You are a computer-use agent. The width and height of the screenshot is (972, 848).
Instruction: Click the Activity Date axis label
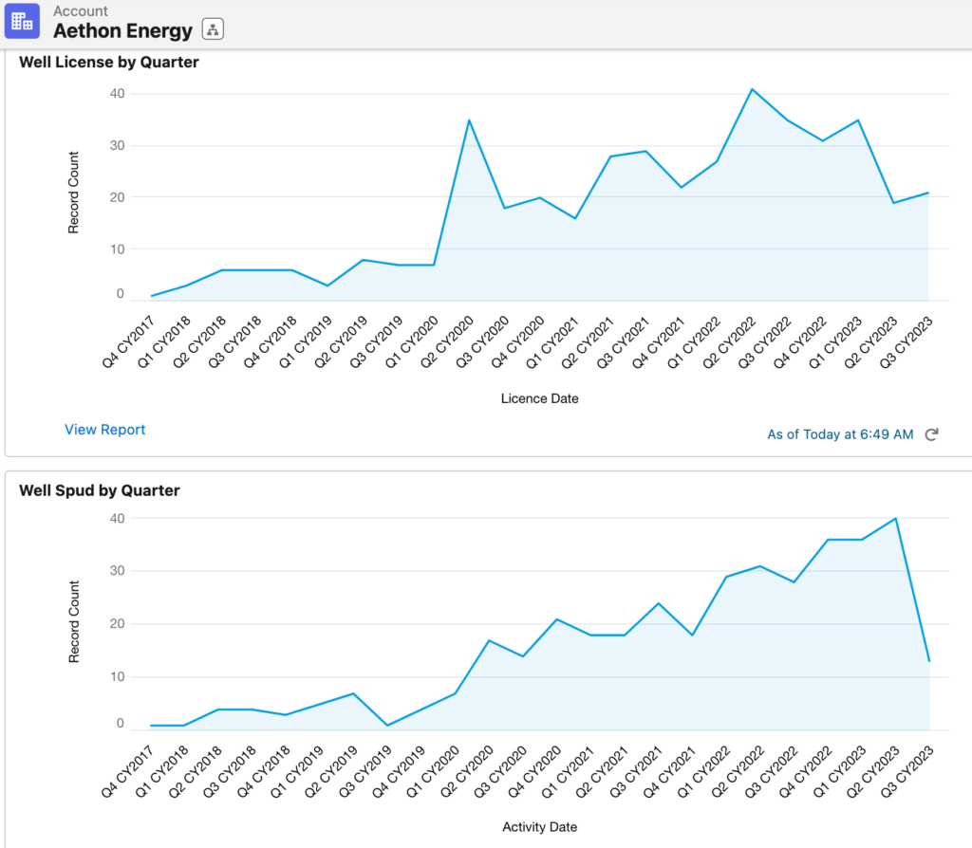click(539, 826)
